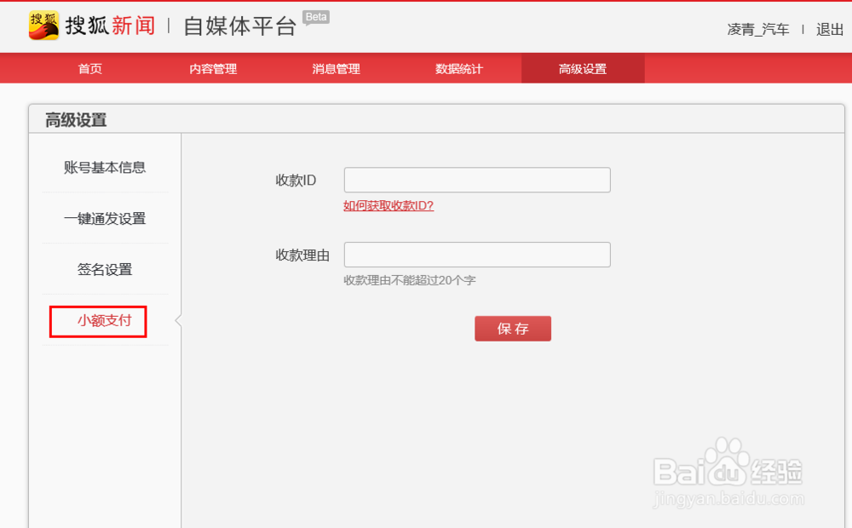Select the highlighted 小额支付 option

[97, 321]
